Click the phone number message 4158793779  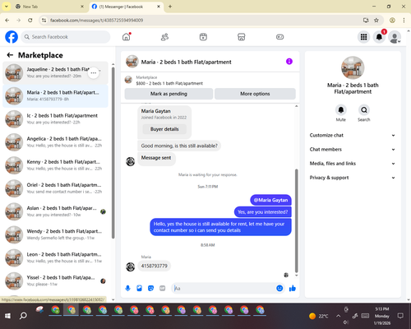click(154, 266)
